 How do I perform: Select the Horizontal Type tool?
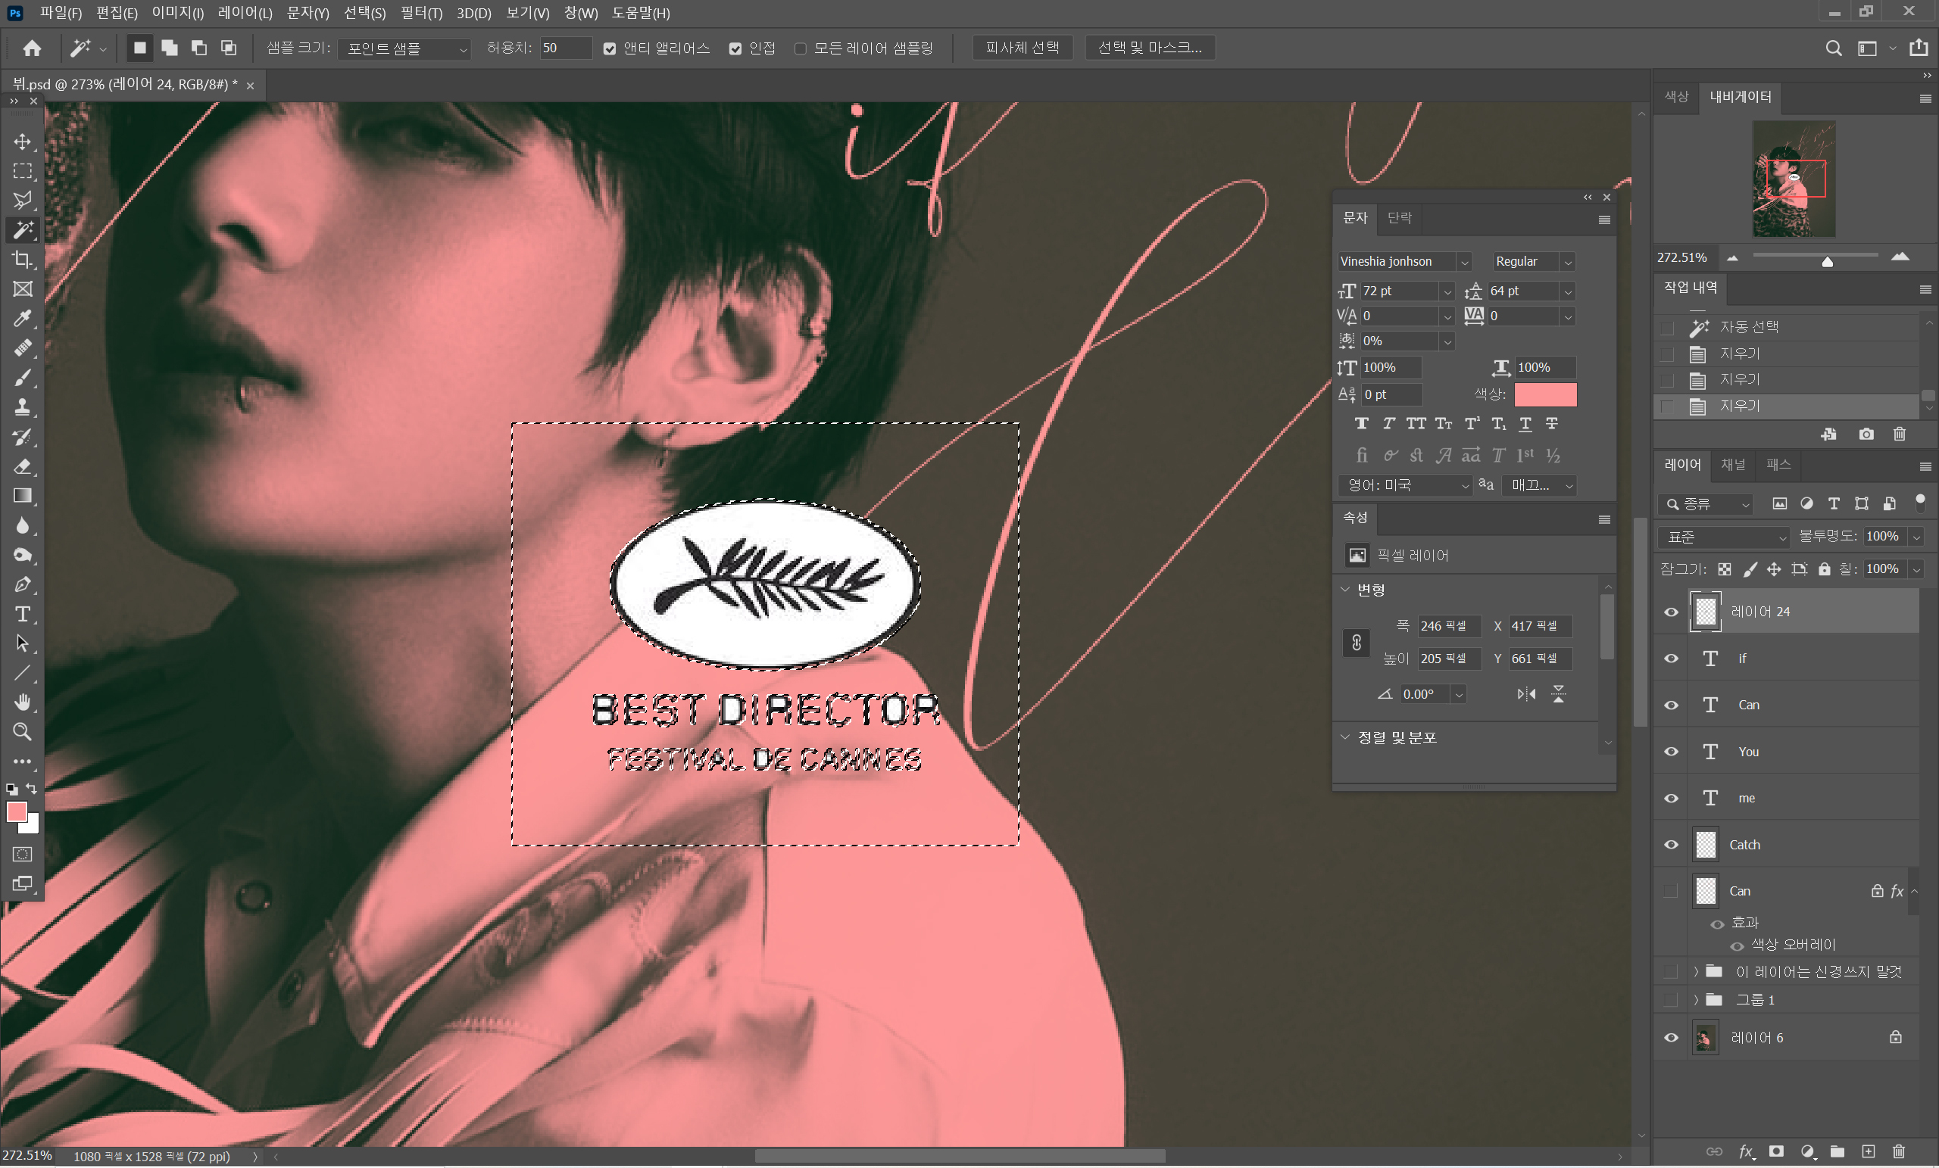(23, 615)
